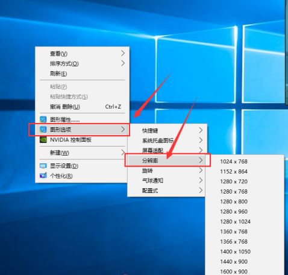
Task: Click the 图形选项 Intel icon
Action: coord(43,129)
